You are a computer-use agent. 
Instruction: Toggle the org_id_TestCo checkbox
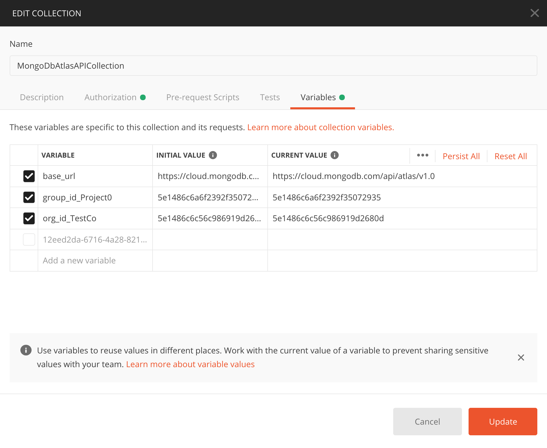[29, 218]
